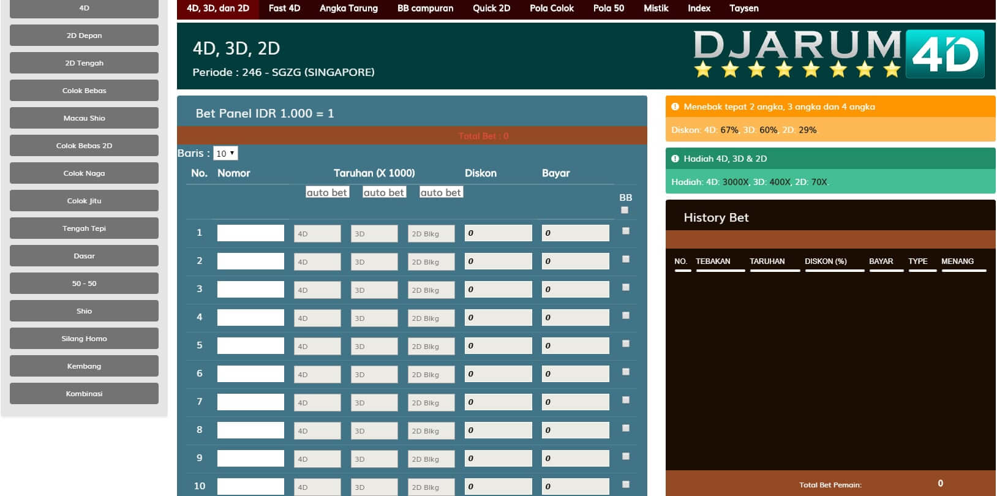Check the BB box for row 9

tap(625, 456)
